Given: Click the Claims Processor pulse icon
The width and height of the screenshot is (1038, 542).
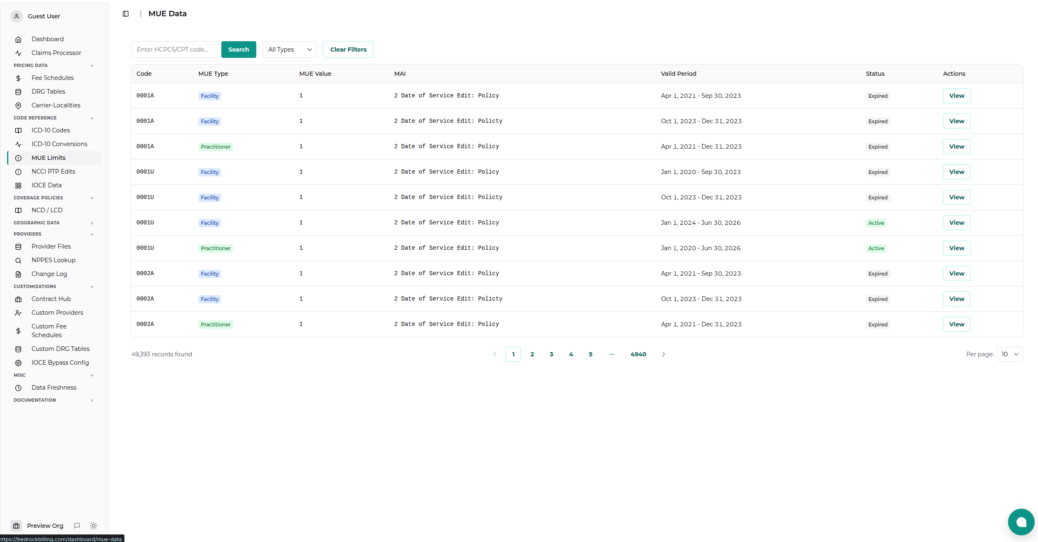Looking at the screenshot, I should click(18, 53).
